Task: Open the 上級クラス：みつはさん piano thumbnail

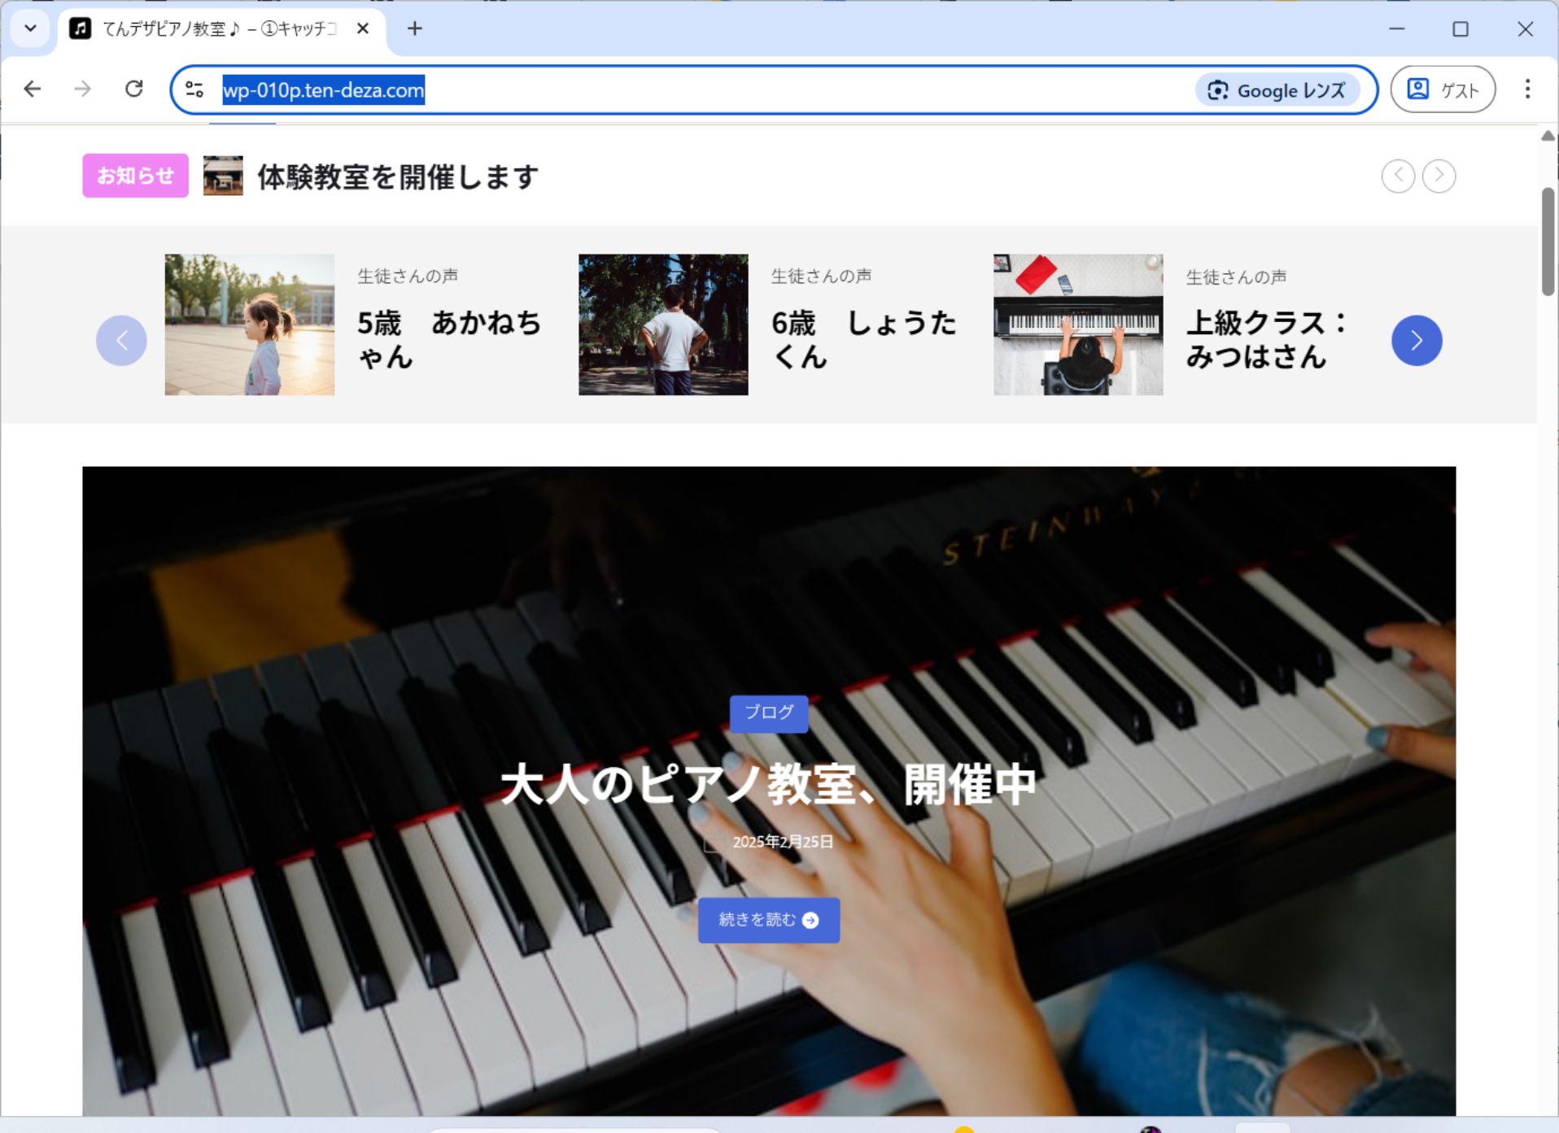Action: [1077, 325]
